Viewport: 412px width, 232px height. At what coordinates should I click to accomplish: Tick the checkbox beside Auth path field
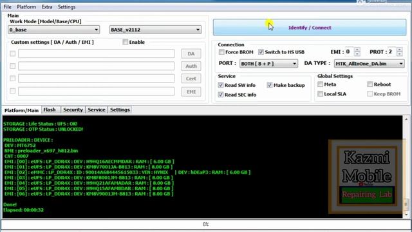tap(13, 66)
